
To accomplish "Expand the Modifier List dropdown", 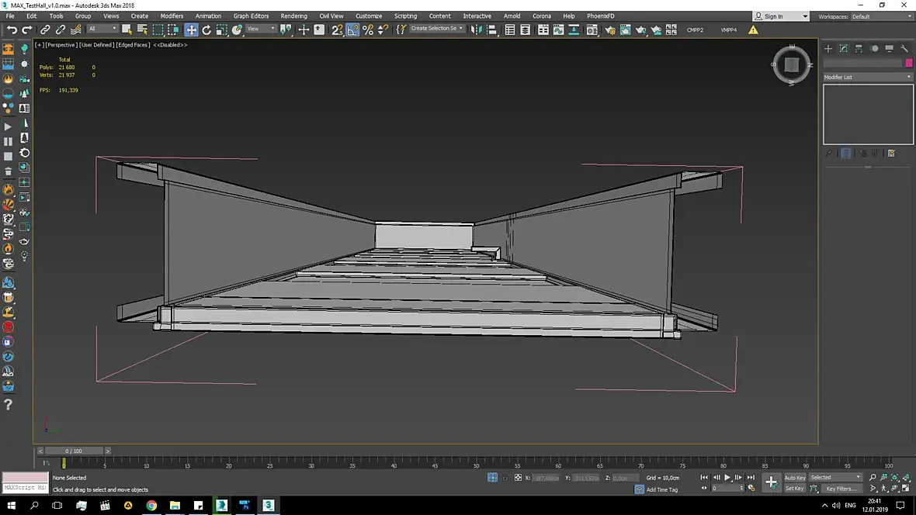I will 868,77.
